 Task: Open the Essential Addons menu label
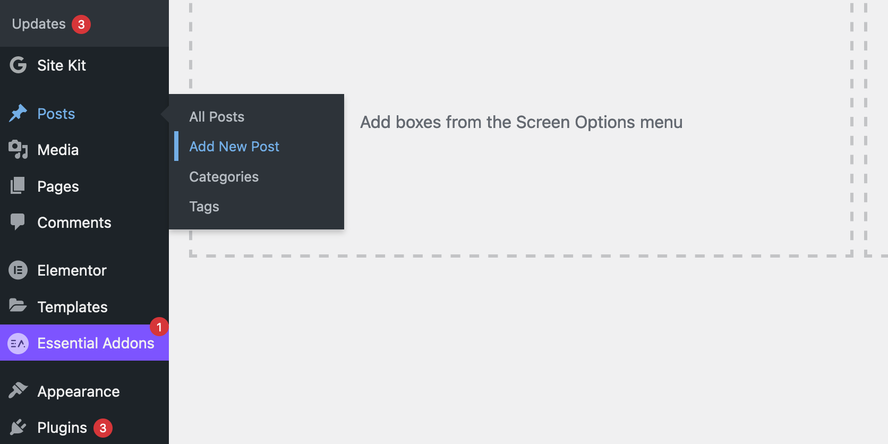96,344
